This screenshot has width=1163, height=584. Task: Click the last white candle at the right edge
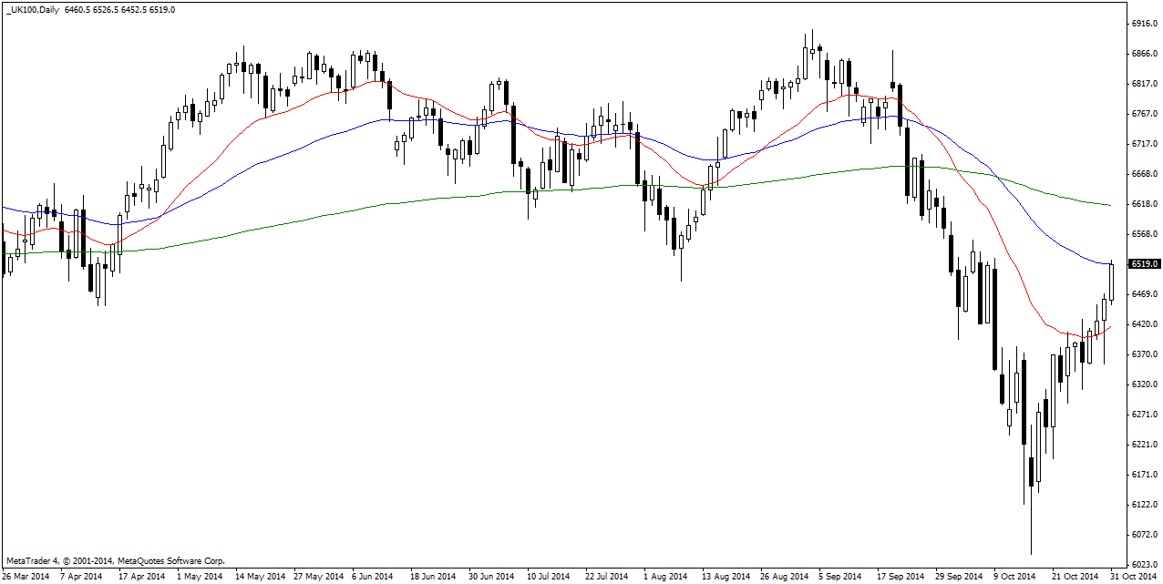tap(1111, 282)
